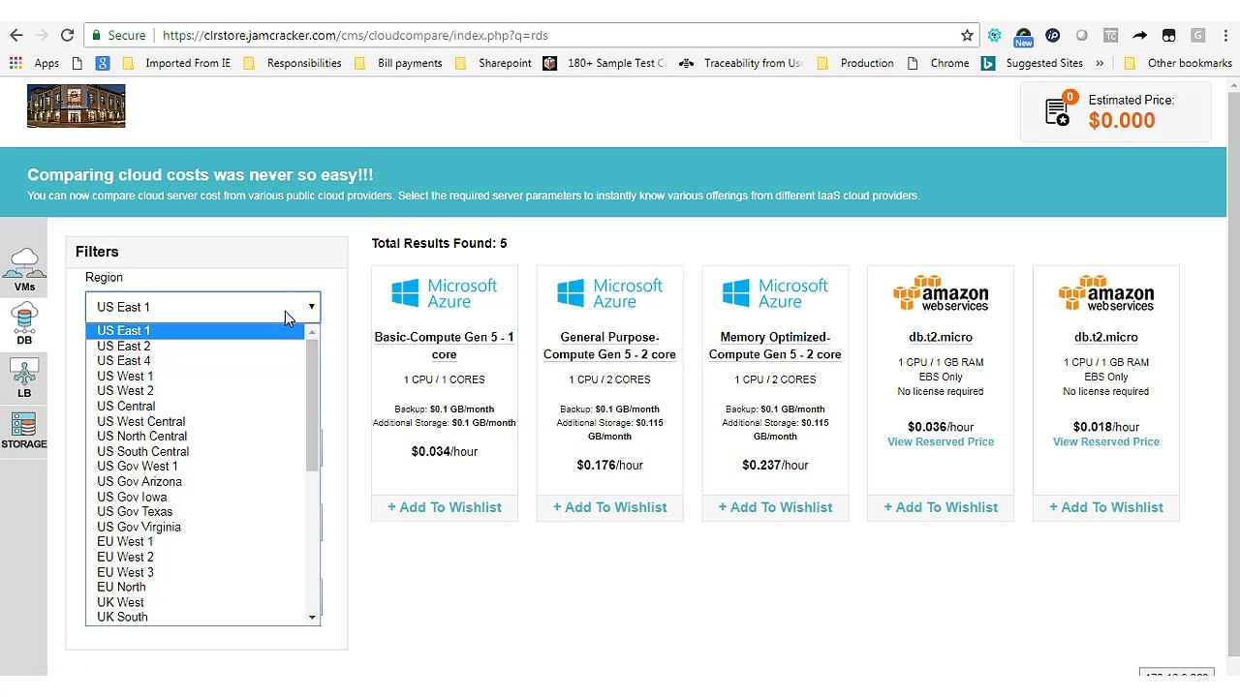
Task: Click Azure logo on Basic-Compute card
Action: coord(445,293)
